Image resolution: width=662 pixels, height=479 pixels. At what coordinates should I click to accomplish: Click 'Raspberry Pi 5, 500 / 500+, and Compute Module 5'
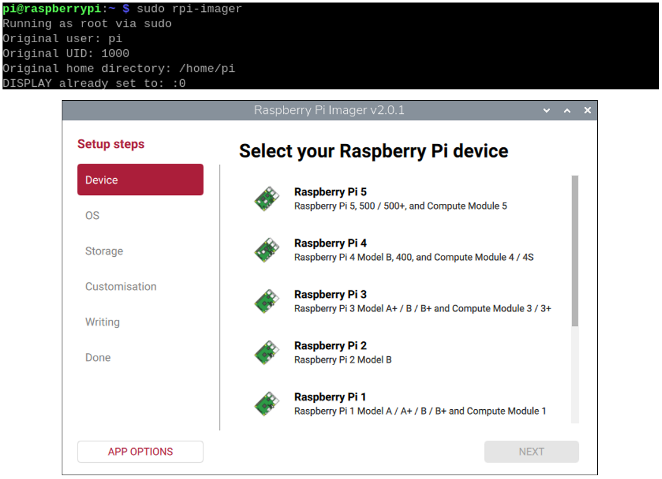pos(401,206)
